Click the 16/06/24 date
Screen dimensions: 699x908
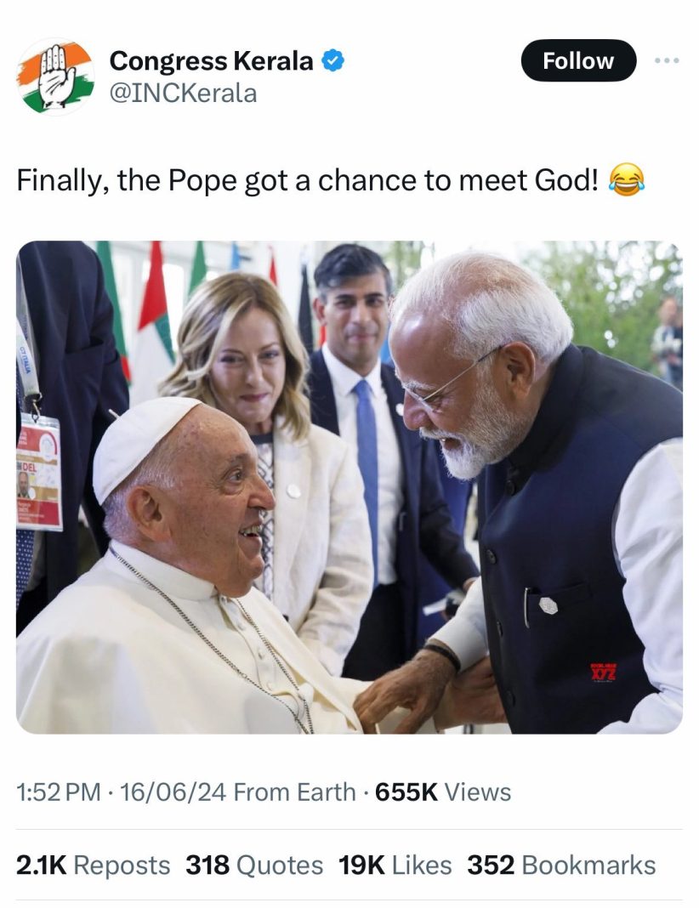pos(173,792)
